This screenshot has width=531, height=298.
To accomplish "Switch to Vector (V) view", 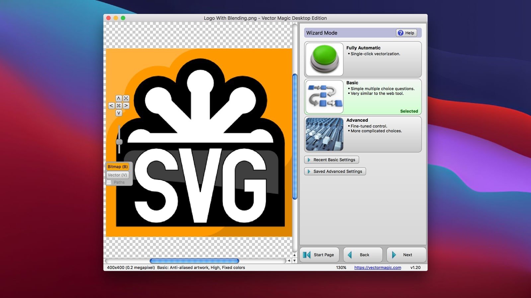I will (117, 175).
